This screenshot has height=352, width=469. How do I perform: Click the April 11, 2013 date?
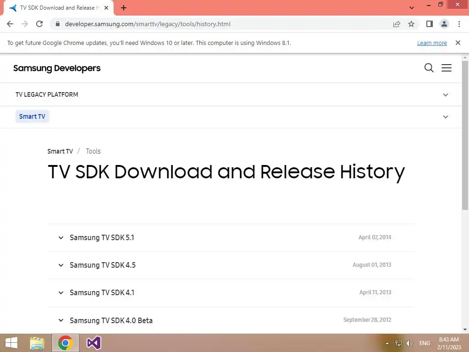[x=375, y=292]
